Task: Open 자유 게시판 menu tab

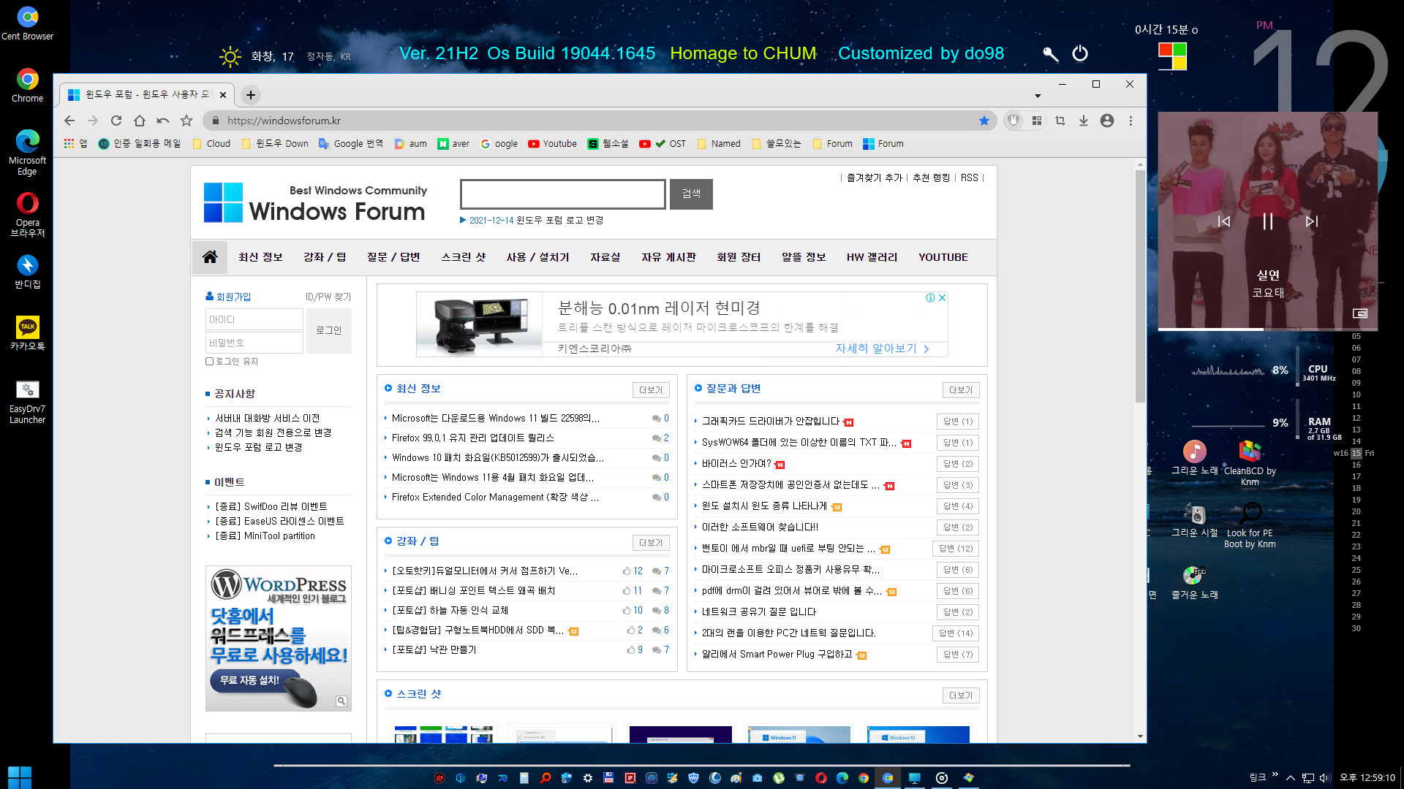Action: click(668, 257)
